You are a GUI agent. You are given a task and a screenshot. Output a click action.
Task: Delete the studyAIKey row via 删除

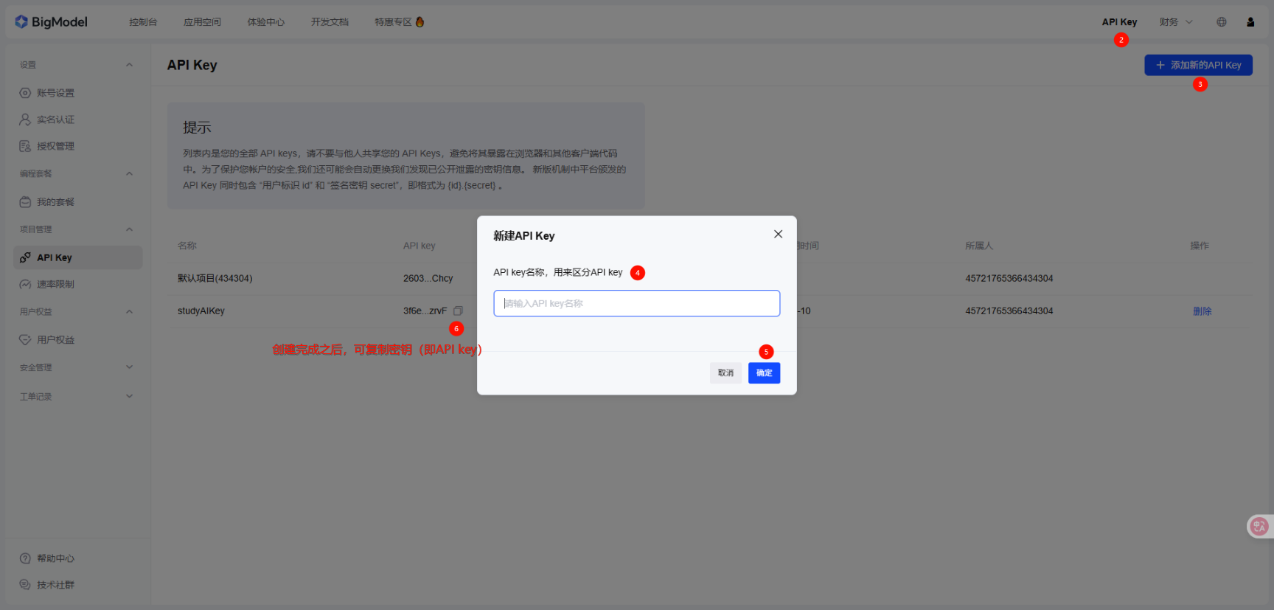(1202, 311)
